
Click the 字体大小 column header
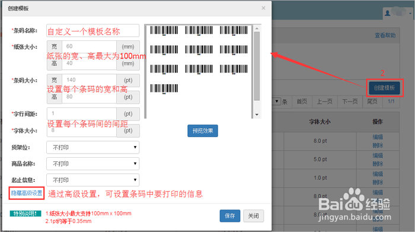[x=320, y=122]
